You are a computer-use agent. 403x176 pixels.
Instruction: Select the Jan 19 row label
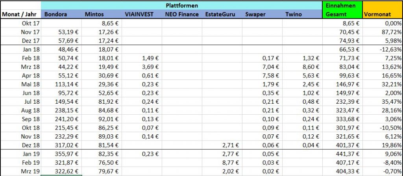pos(20,154)
